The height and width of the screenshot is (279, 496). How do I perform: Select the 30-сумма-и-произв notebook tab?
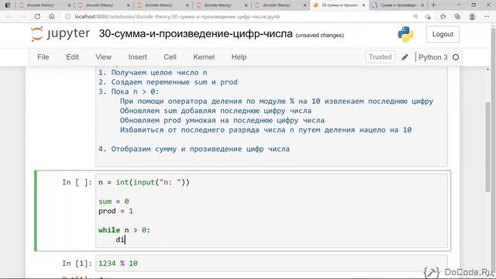coord(339,5)
